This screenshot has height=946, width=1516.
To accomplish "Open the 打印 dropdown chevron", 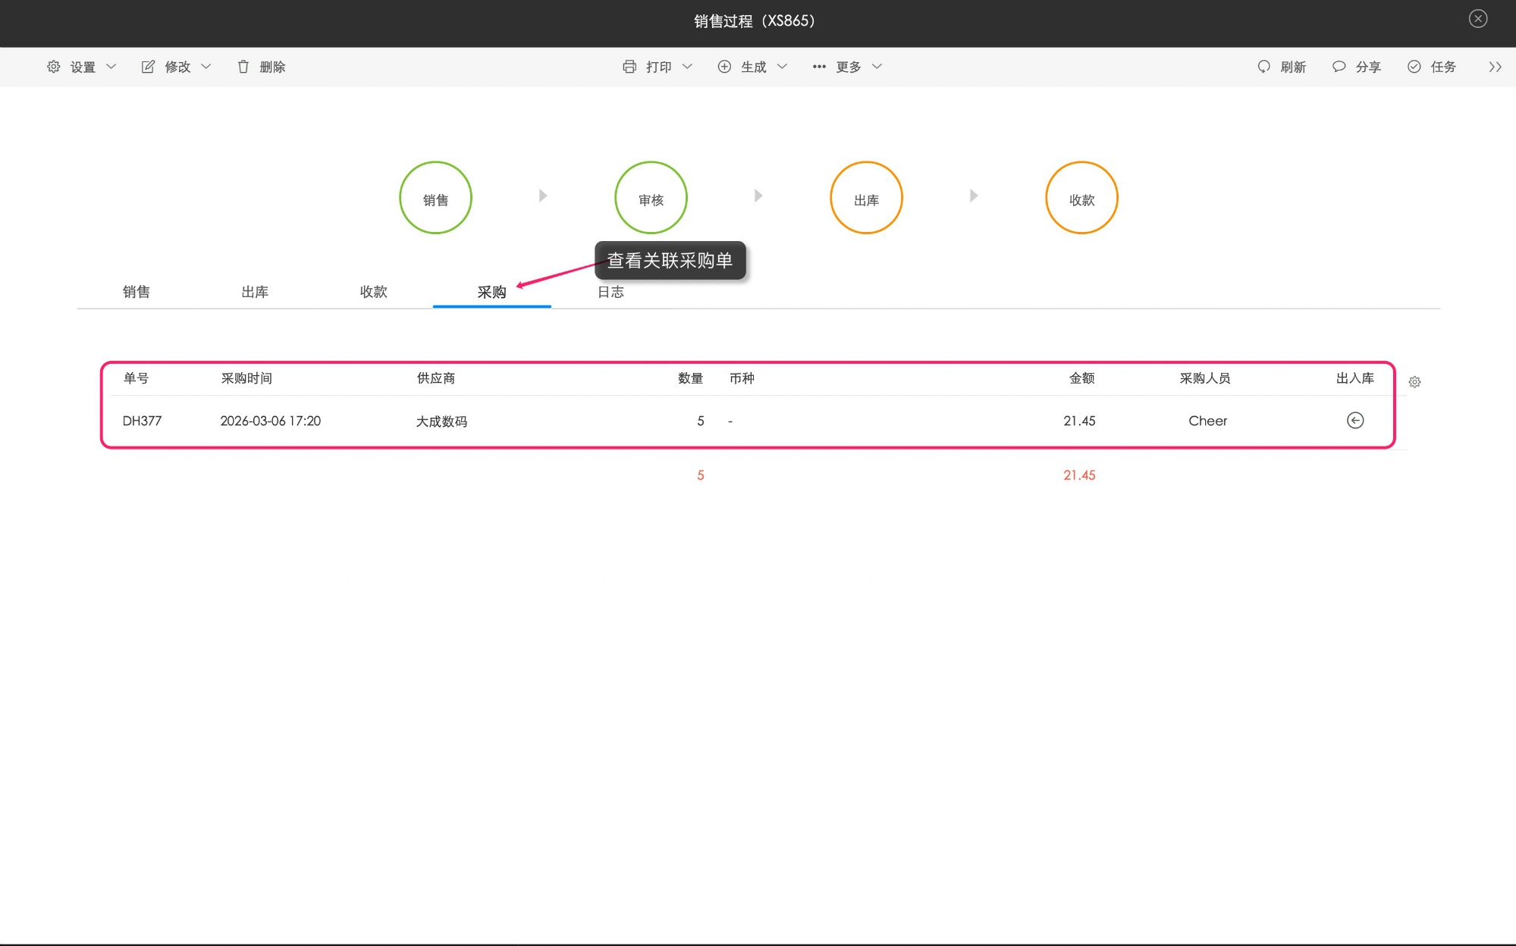I will pos(687,67).
